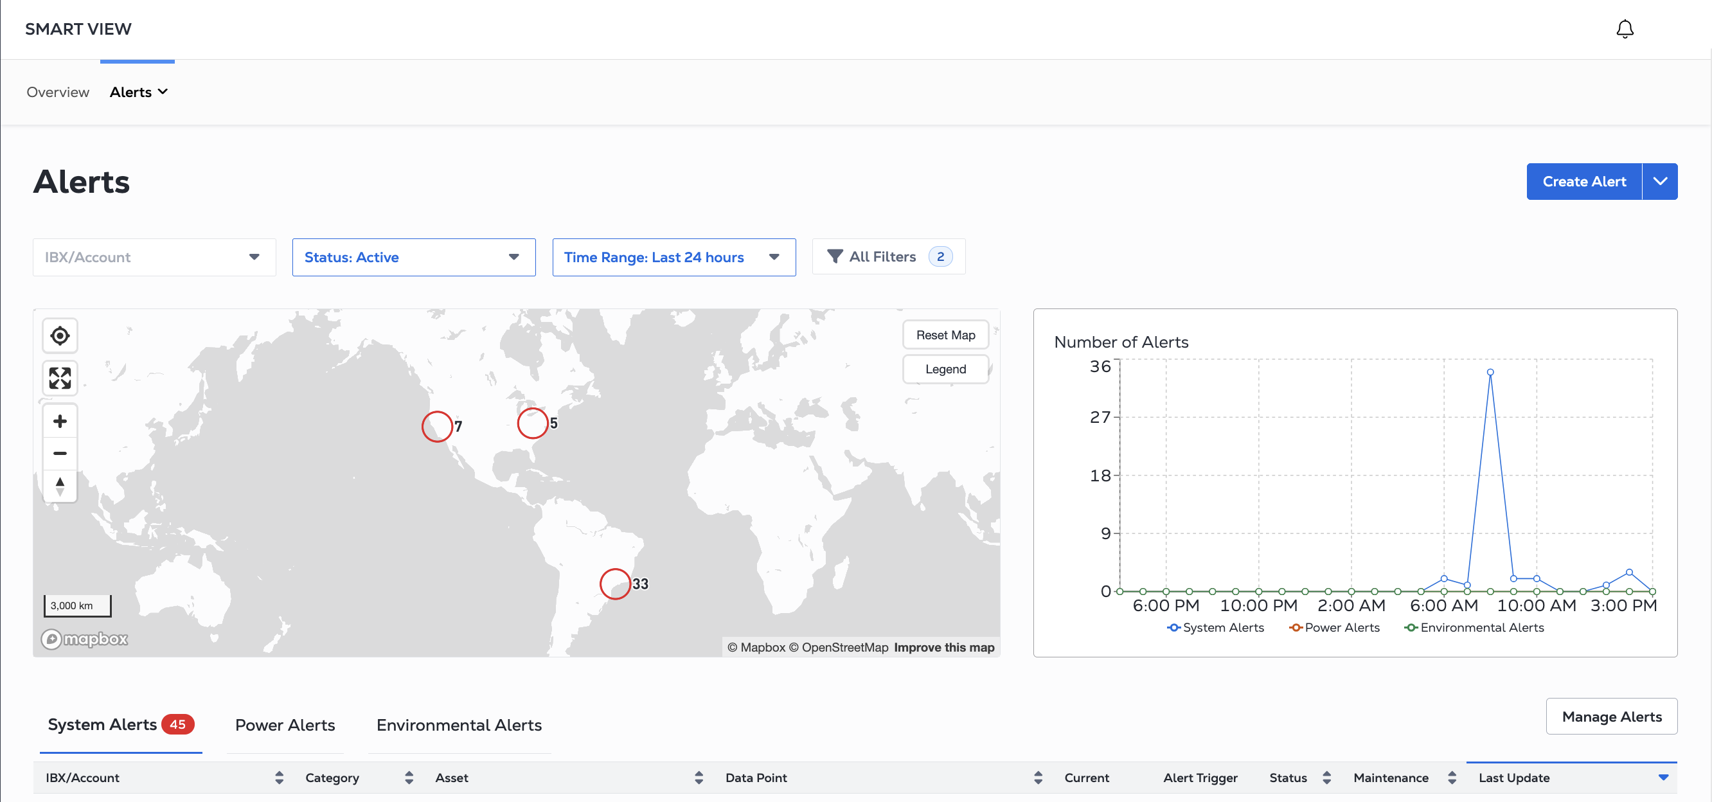Viewport: 1712px width, 802px height.
Task: Click the Mapbox logo
Action: 84,639
